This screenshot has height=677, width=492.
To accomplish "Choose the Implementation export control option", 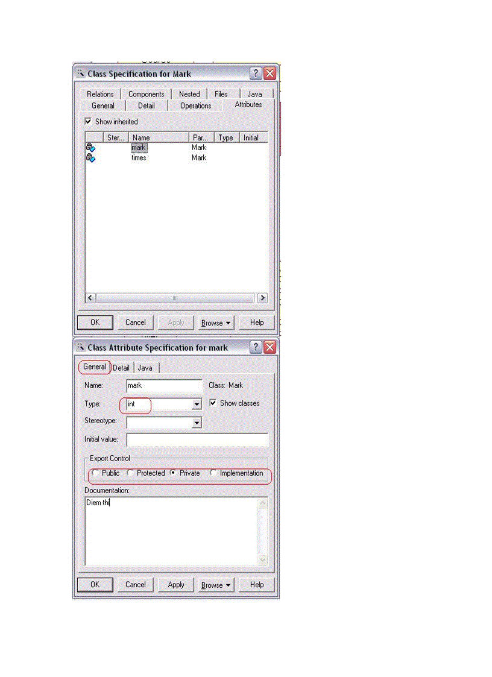I will tap(213, 473).
